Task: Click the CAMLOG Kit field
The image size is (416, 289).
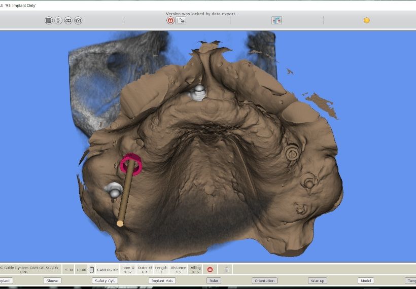Action: tap(108, 270)
